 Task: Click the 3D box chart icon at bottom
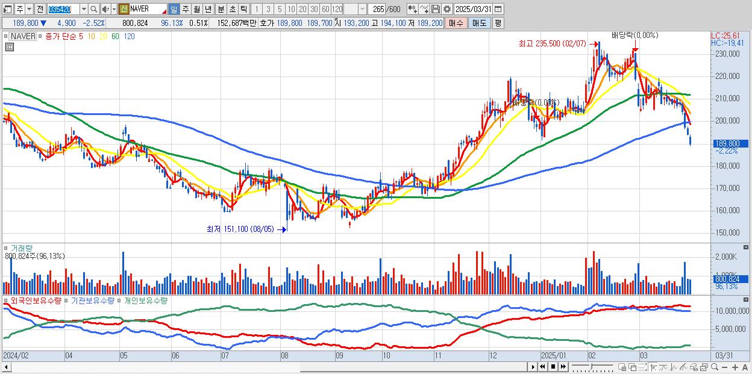pos(694,367)
